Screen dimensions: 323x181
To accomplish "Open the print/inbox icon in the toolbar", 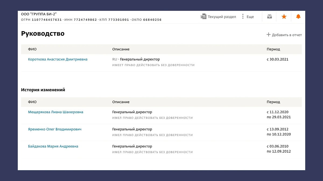I will [269, 16].
